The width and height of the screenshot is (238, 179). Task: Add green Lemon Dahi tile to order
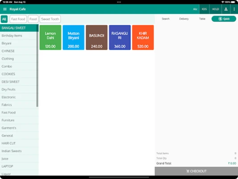[50, 38]
